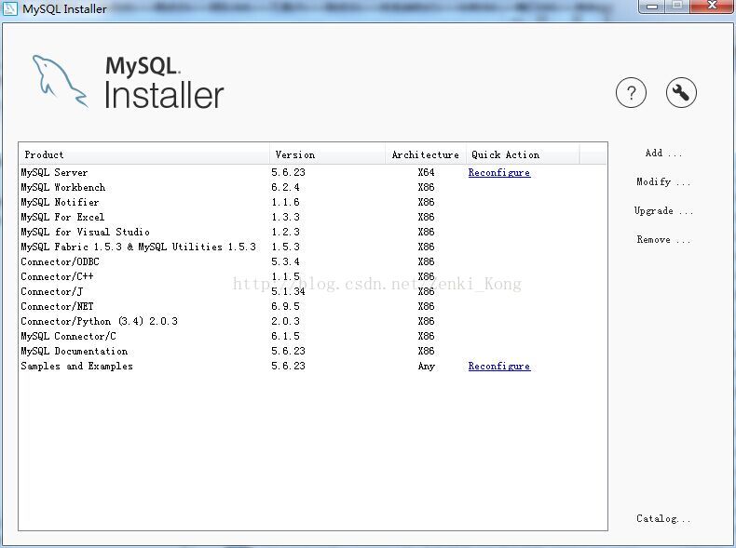Open the wrench settings icon

pyautogui.click(x=681, y=93)
